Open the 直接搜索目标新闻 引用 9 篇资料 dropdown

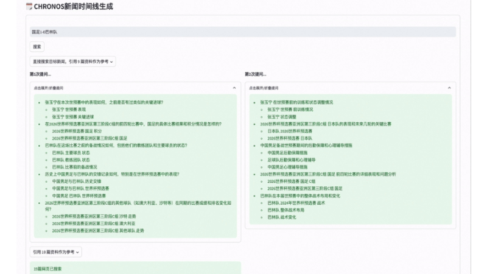coord(73,61)
